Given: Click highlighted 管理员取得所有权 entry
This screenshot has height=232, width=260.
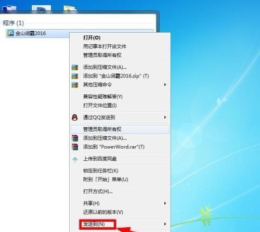Looking at the screenshot, I should coord(120,130).
